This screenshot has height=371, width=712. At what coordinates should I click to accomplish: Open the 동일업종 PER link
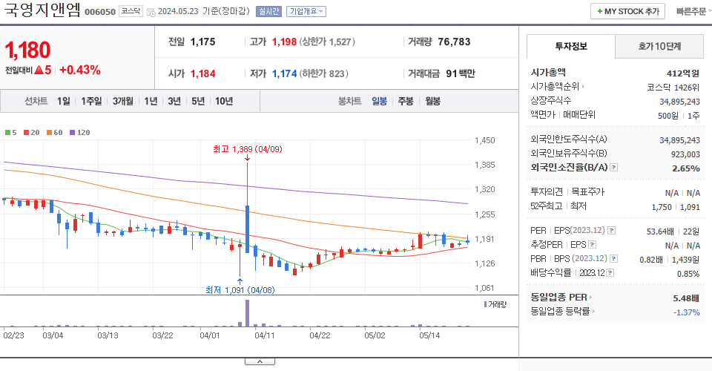[x=558, y=298]
